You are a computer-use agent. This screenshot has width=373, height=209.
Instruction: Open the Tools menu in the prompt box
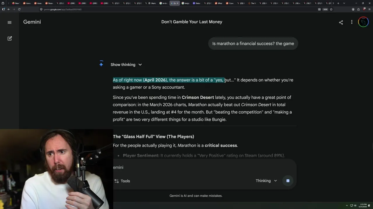click(122, 181)
